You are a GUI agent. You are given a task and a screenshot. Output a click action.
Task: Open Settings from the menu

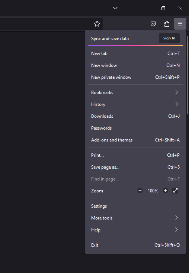135,206
